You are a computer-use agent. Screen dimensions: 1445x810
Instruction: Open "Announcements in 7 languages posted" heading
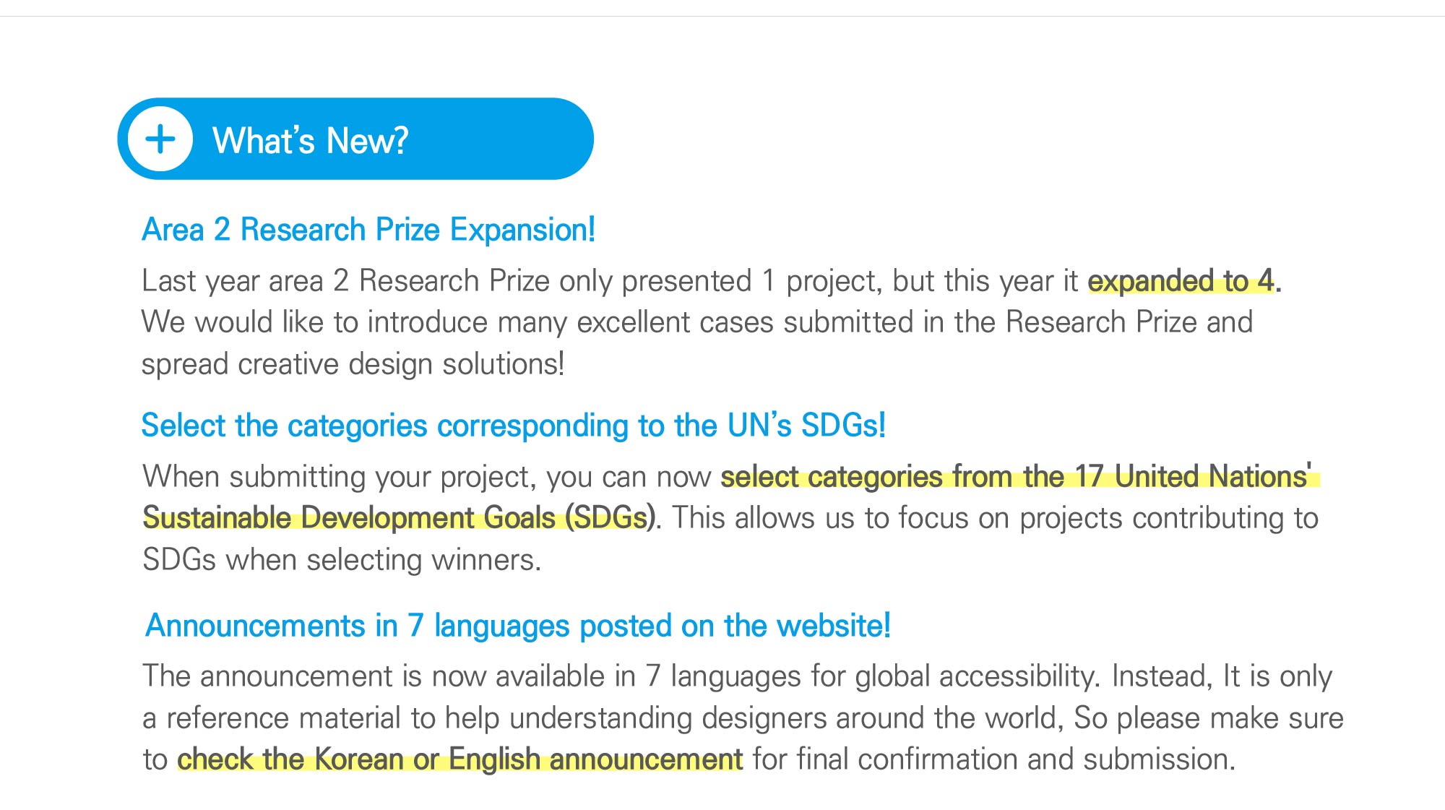click(517, 626)
